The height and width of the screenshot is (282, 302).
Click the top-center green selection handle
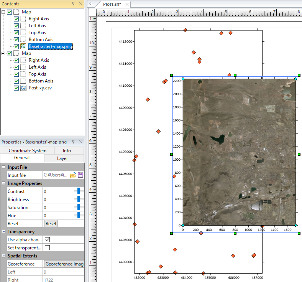click(235, 75)
